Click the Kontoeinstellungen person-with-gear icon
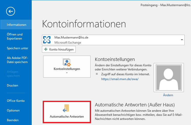This screenshot has height=125, width=191. [x=66, y=63]
